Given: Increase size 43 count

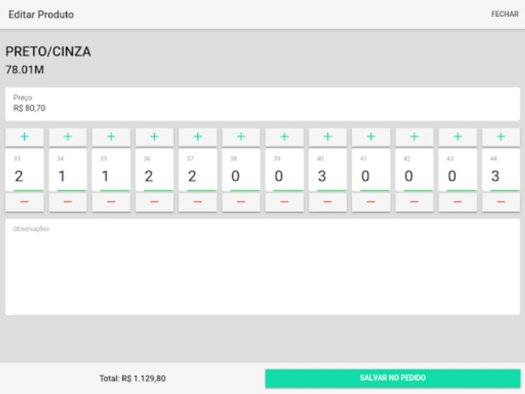Looking at the screenshot, I should (x=458, y=137).
